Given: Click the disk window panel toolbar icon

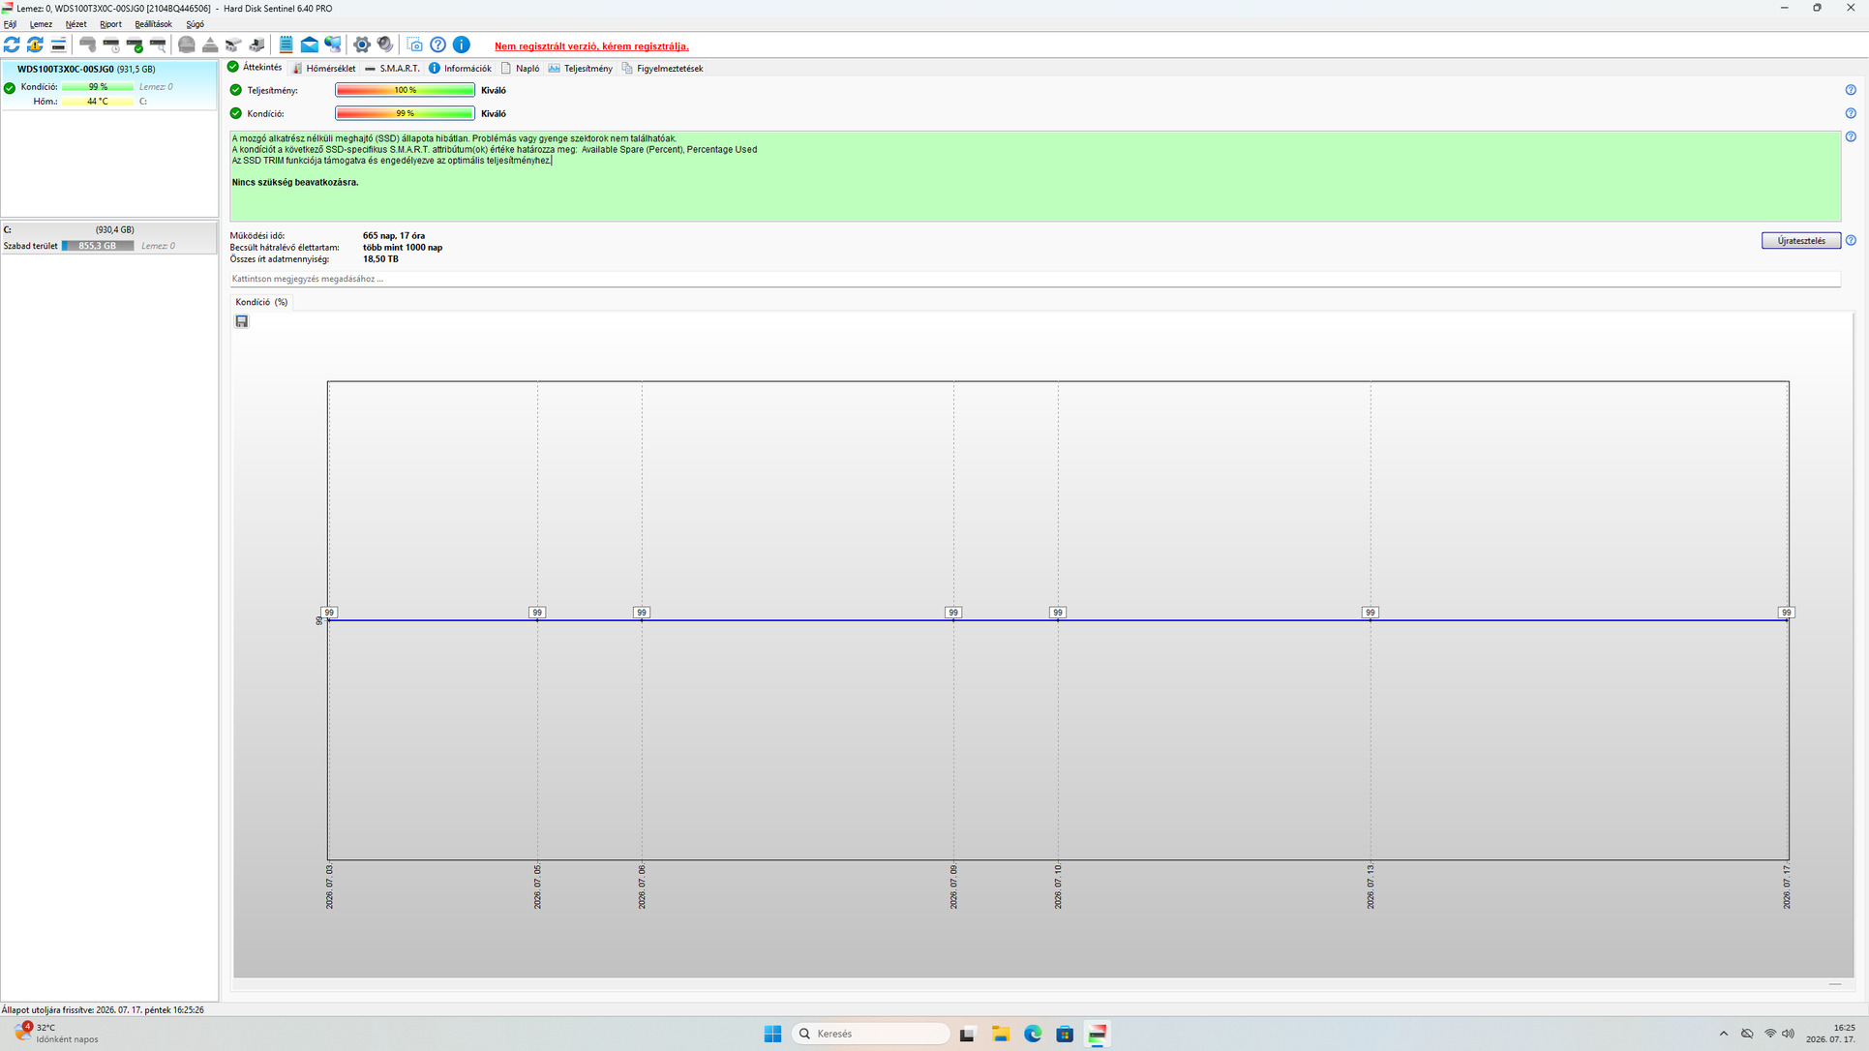Looking at the screenshot, I should 58,45.
